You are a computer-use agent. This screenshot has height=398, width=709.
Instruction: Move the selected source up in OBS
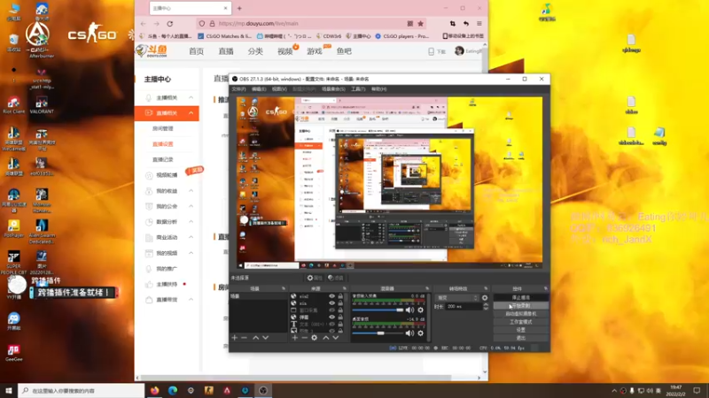(326, 338)
